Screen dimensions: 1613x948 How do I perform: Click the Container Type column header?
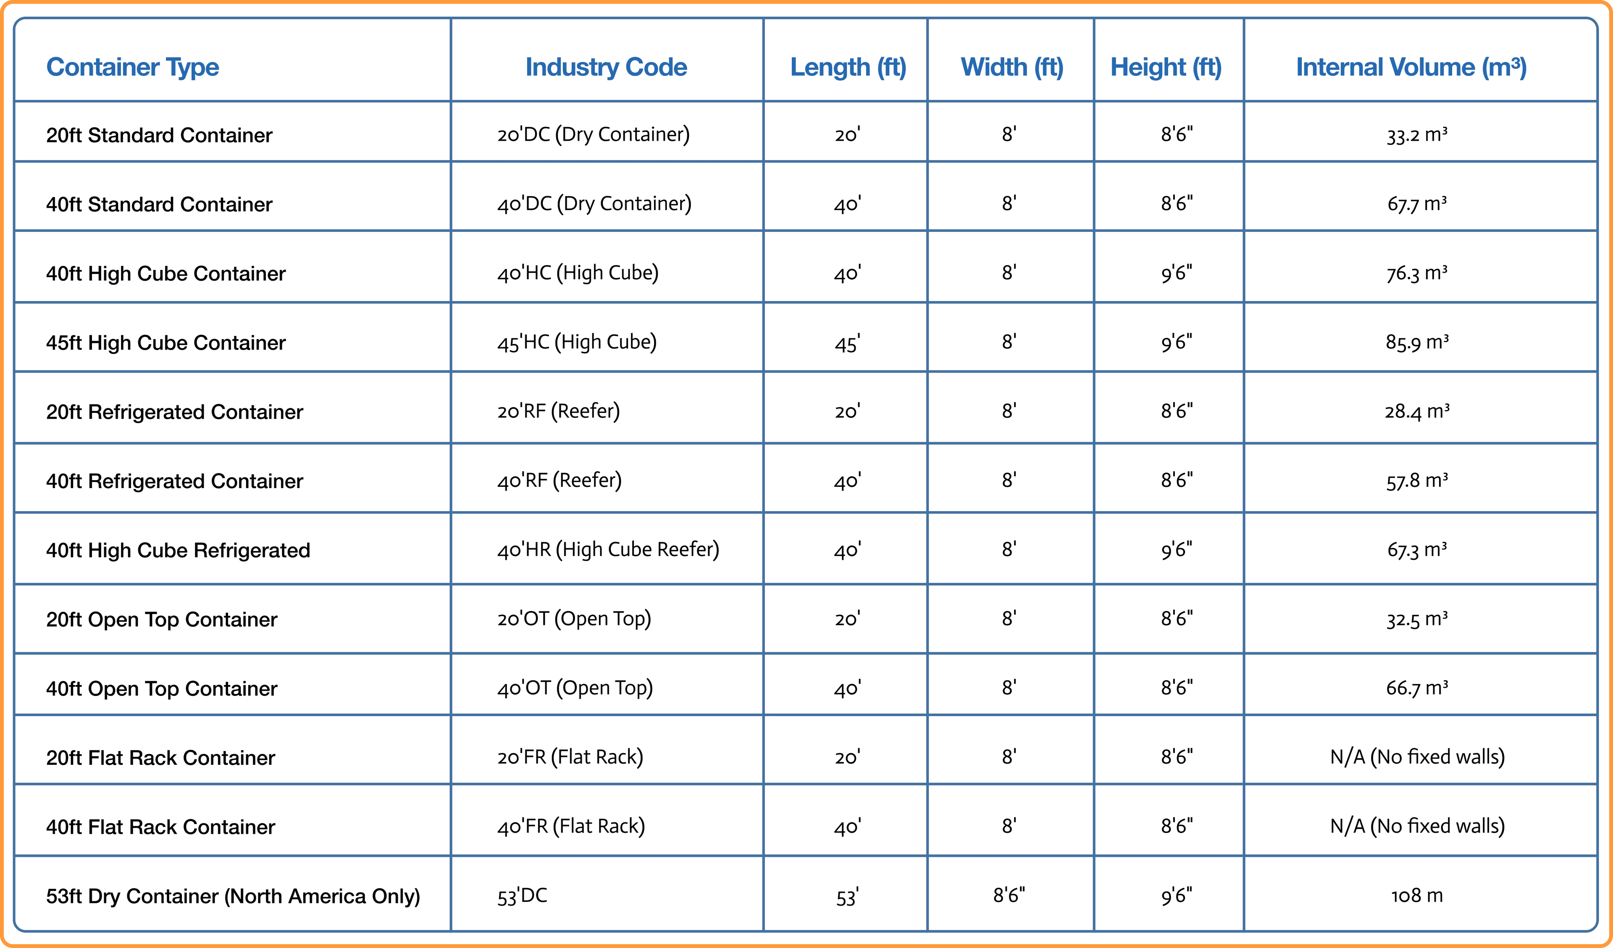click(132, 67)
